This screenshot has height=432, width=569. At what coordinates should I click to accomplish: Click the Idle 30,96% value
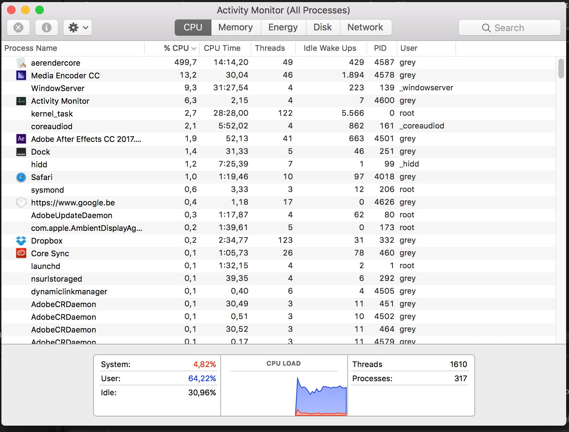(202, 392)
